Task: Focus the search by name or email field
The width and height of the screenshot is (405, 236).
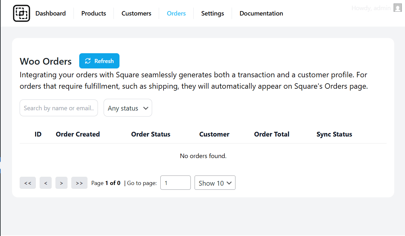Action: 59,108
